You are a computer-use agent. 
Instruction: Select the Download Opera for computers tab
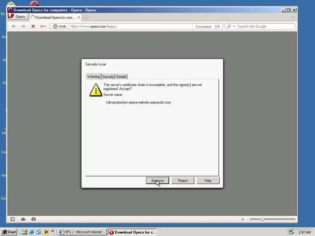click(x=55, y=18)
